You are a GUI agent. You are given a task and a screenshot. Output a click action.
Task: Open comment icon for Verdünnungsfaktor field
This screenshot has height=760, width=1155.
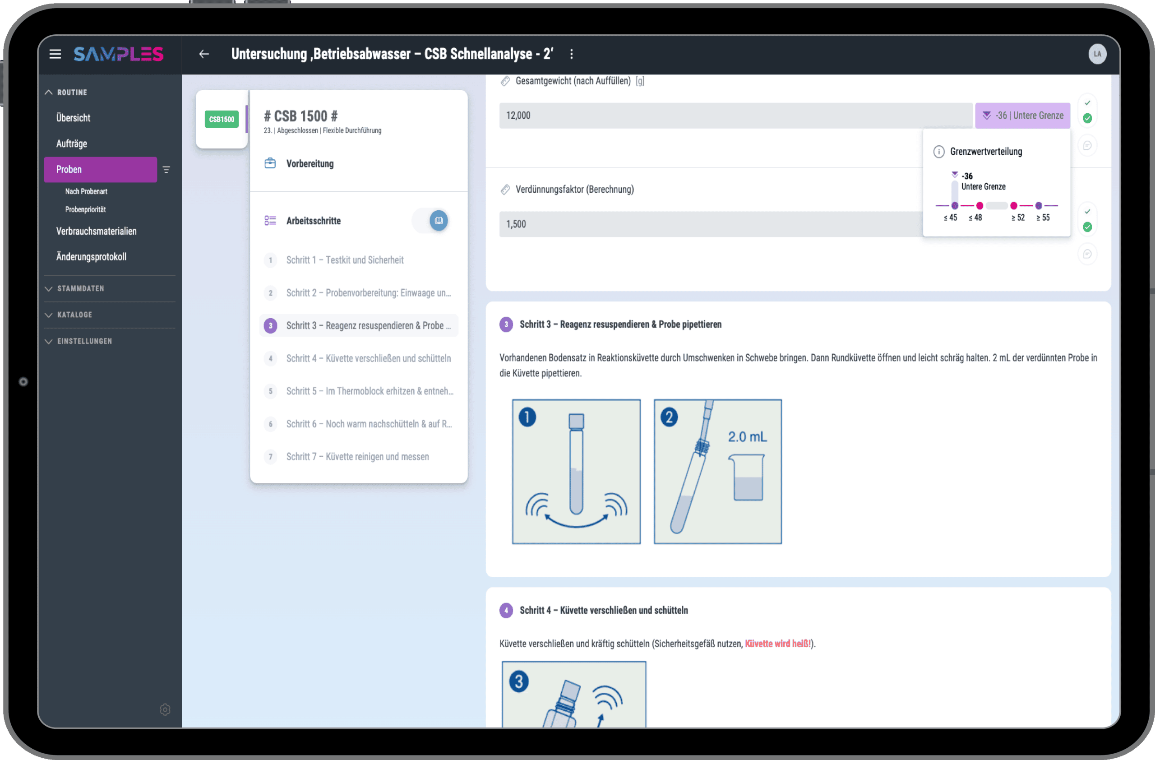(1087, 254)
